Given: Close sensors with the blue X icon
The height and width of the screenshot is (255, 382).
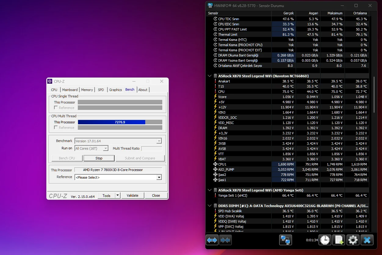Looking at the screenshot, I should 367,240.
